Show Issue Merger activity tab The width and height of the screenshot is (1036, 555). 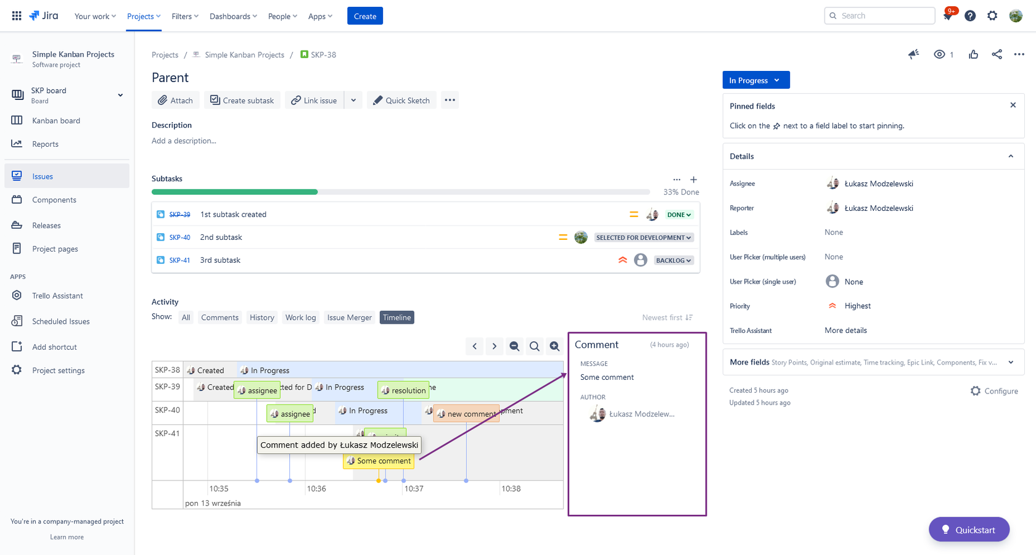coord(350,318)
